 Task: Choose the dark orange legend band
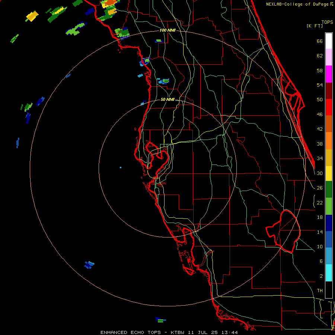coord(329,124)
